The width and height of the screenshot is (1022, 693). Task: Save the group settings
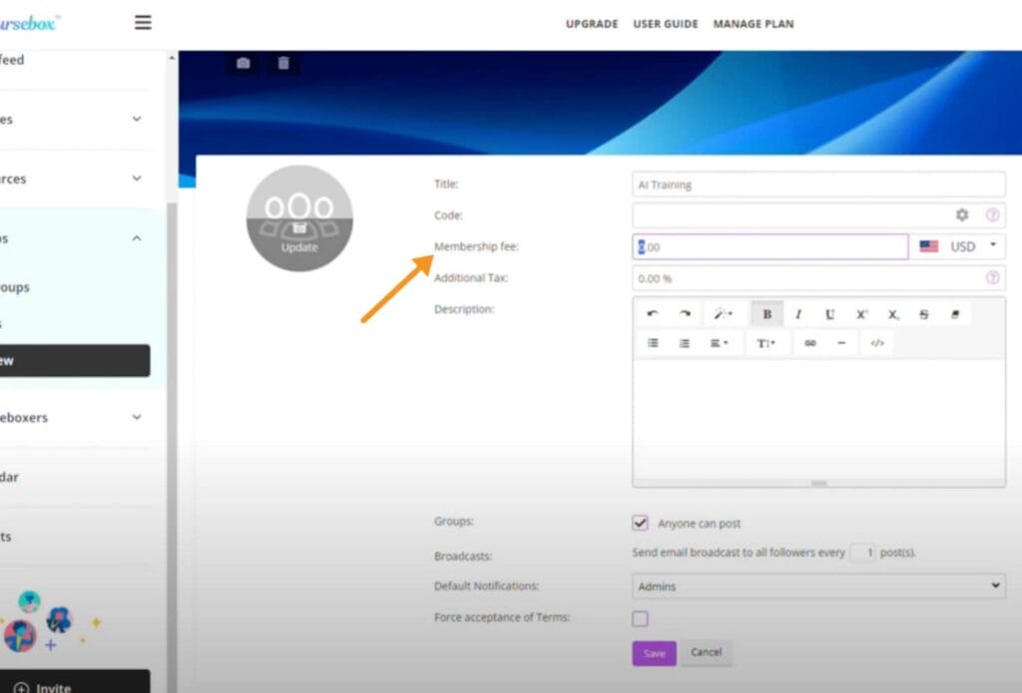pyautogui.click(x=654, y=653)
